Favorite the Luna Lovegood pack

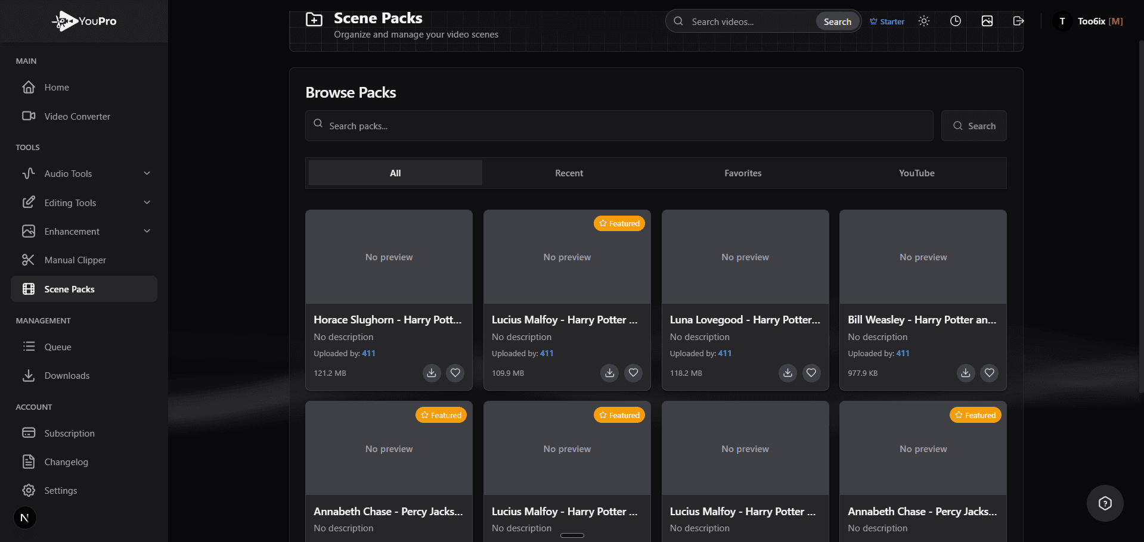click(811, 373)
